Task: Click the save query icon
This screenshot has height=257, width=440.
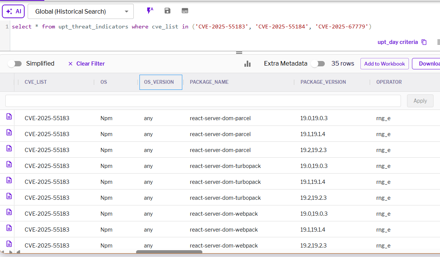Action: pyautogui.click(x=168, y=11)
